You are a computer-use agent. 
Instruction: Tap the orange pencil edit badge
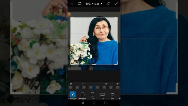coord(69,14)
